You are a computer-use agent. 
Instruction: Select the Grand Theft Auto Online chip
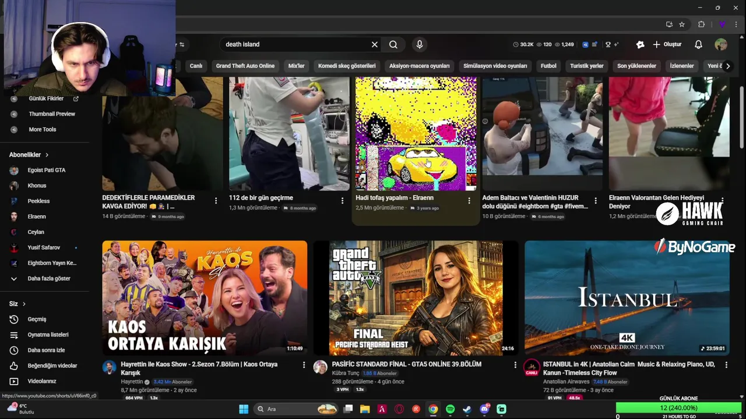tap(245, 66)
